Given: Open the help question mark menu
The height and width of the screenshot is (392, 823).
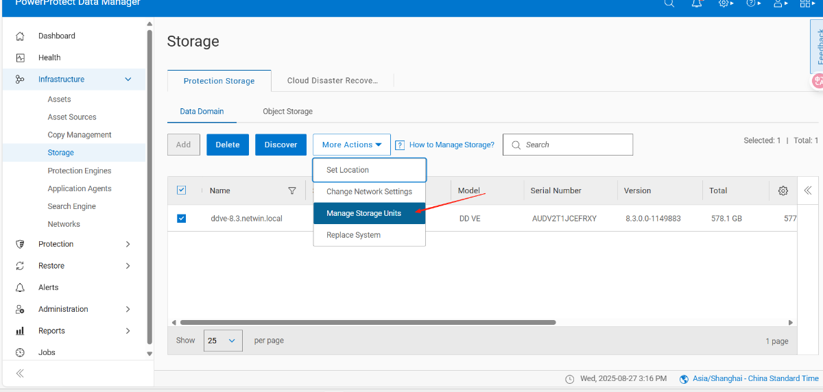Looking at the screenshot, I should click(x=754, y=3).
